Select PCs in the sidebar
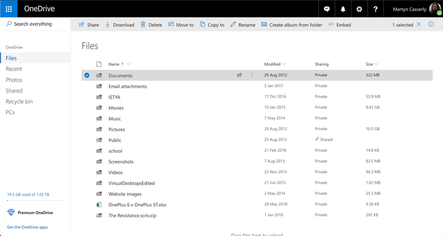 10,112
